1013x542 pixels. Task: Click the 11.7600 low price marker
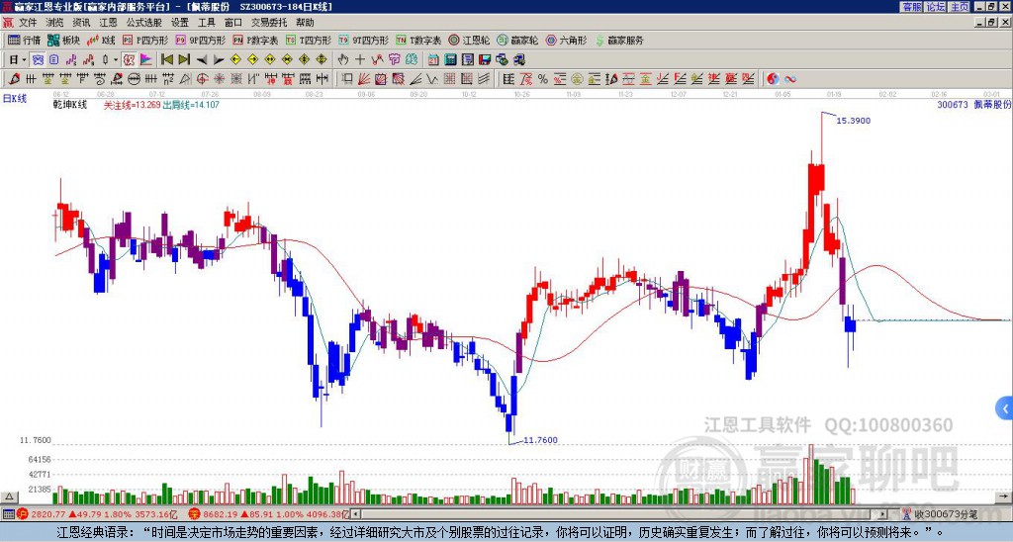pos(540,440)
